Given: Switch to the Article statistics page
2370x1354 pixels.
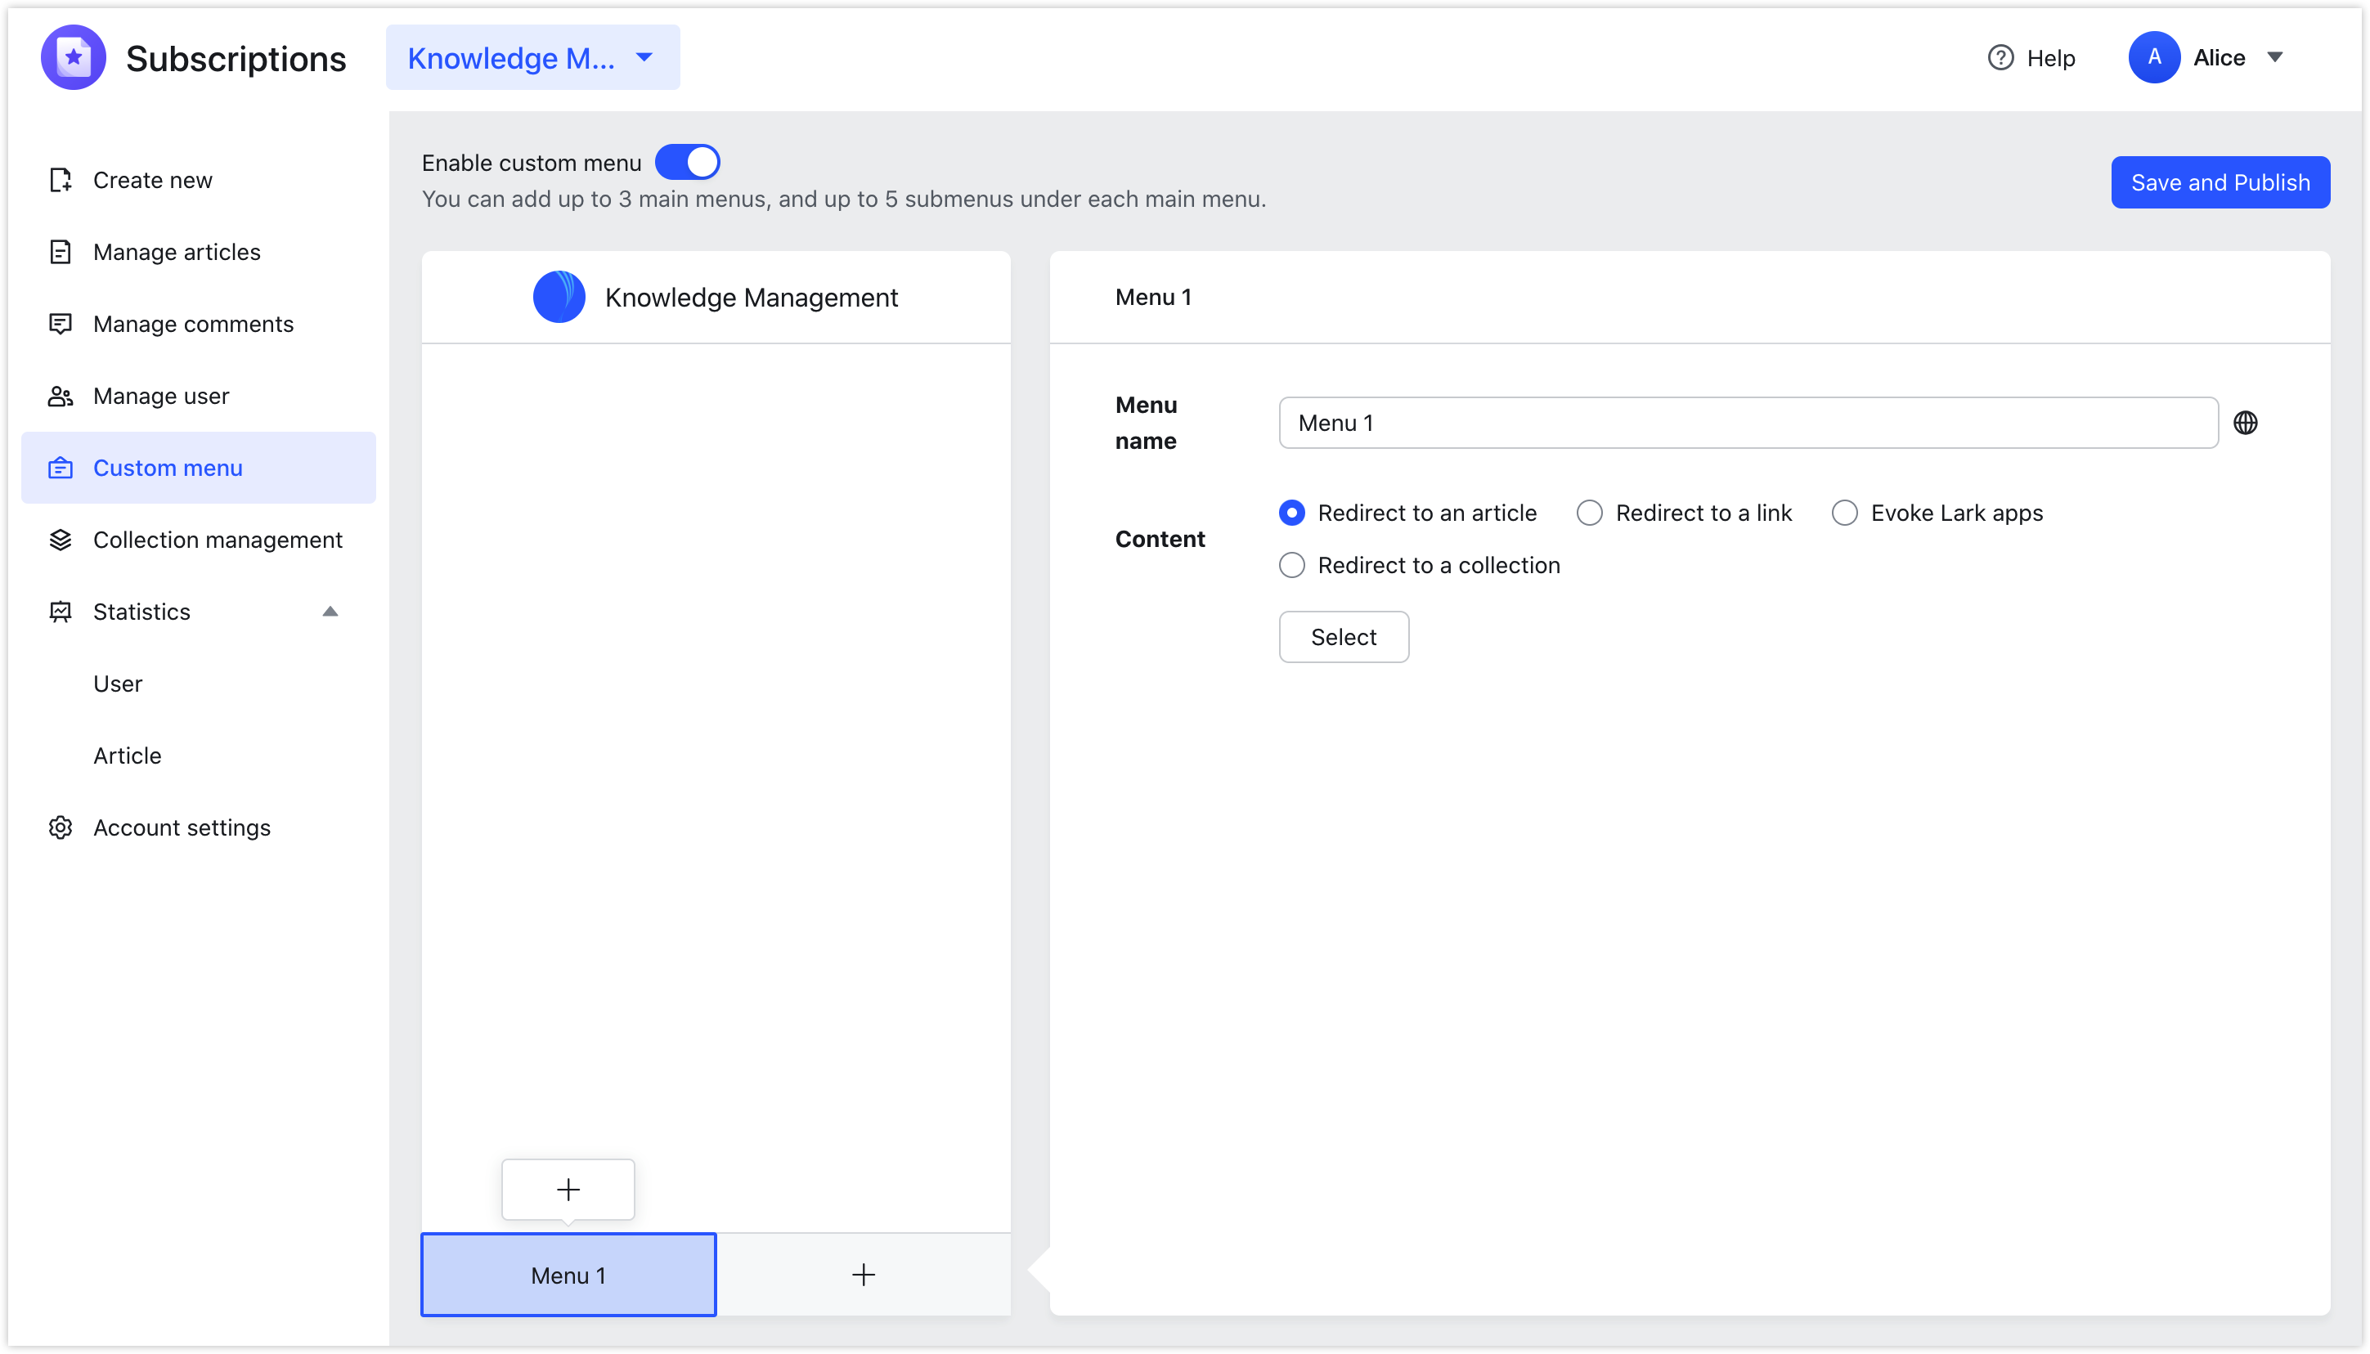Looking at the screenshot, I should [x=127, y=754].
